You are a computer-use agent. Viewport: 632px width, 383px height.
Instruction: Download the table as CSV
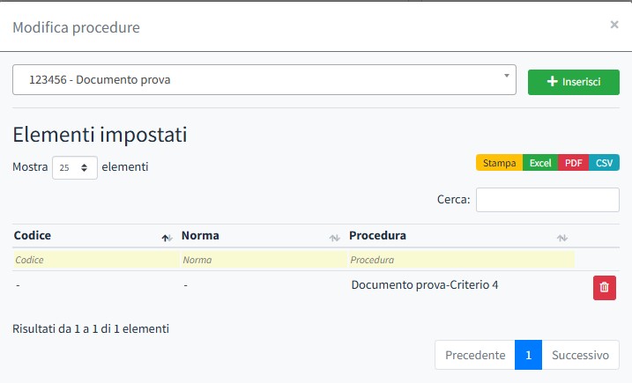604,163
